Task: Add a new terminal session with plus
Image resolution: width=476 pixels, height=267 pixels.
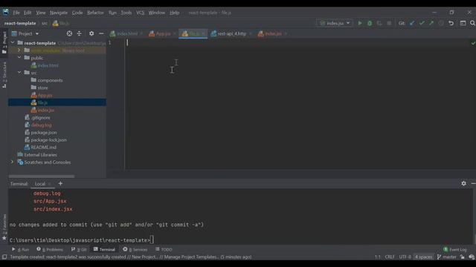Action: click(60, 183)
